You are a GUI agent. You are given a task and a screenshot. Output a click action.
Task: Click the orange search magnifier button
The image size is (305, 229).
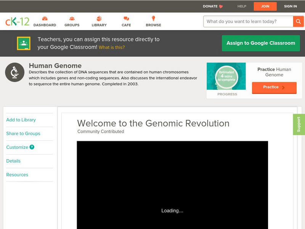(x=298, y=21)
